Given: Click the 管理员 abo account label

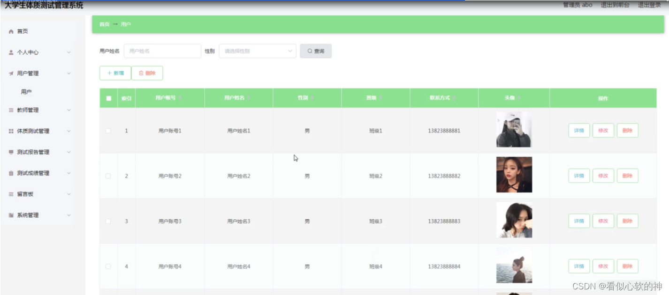Looking at the screenshot, I should [578, 5].
